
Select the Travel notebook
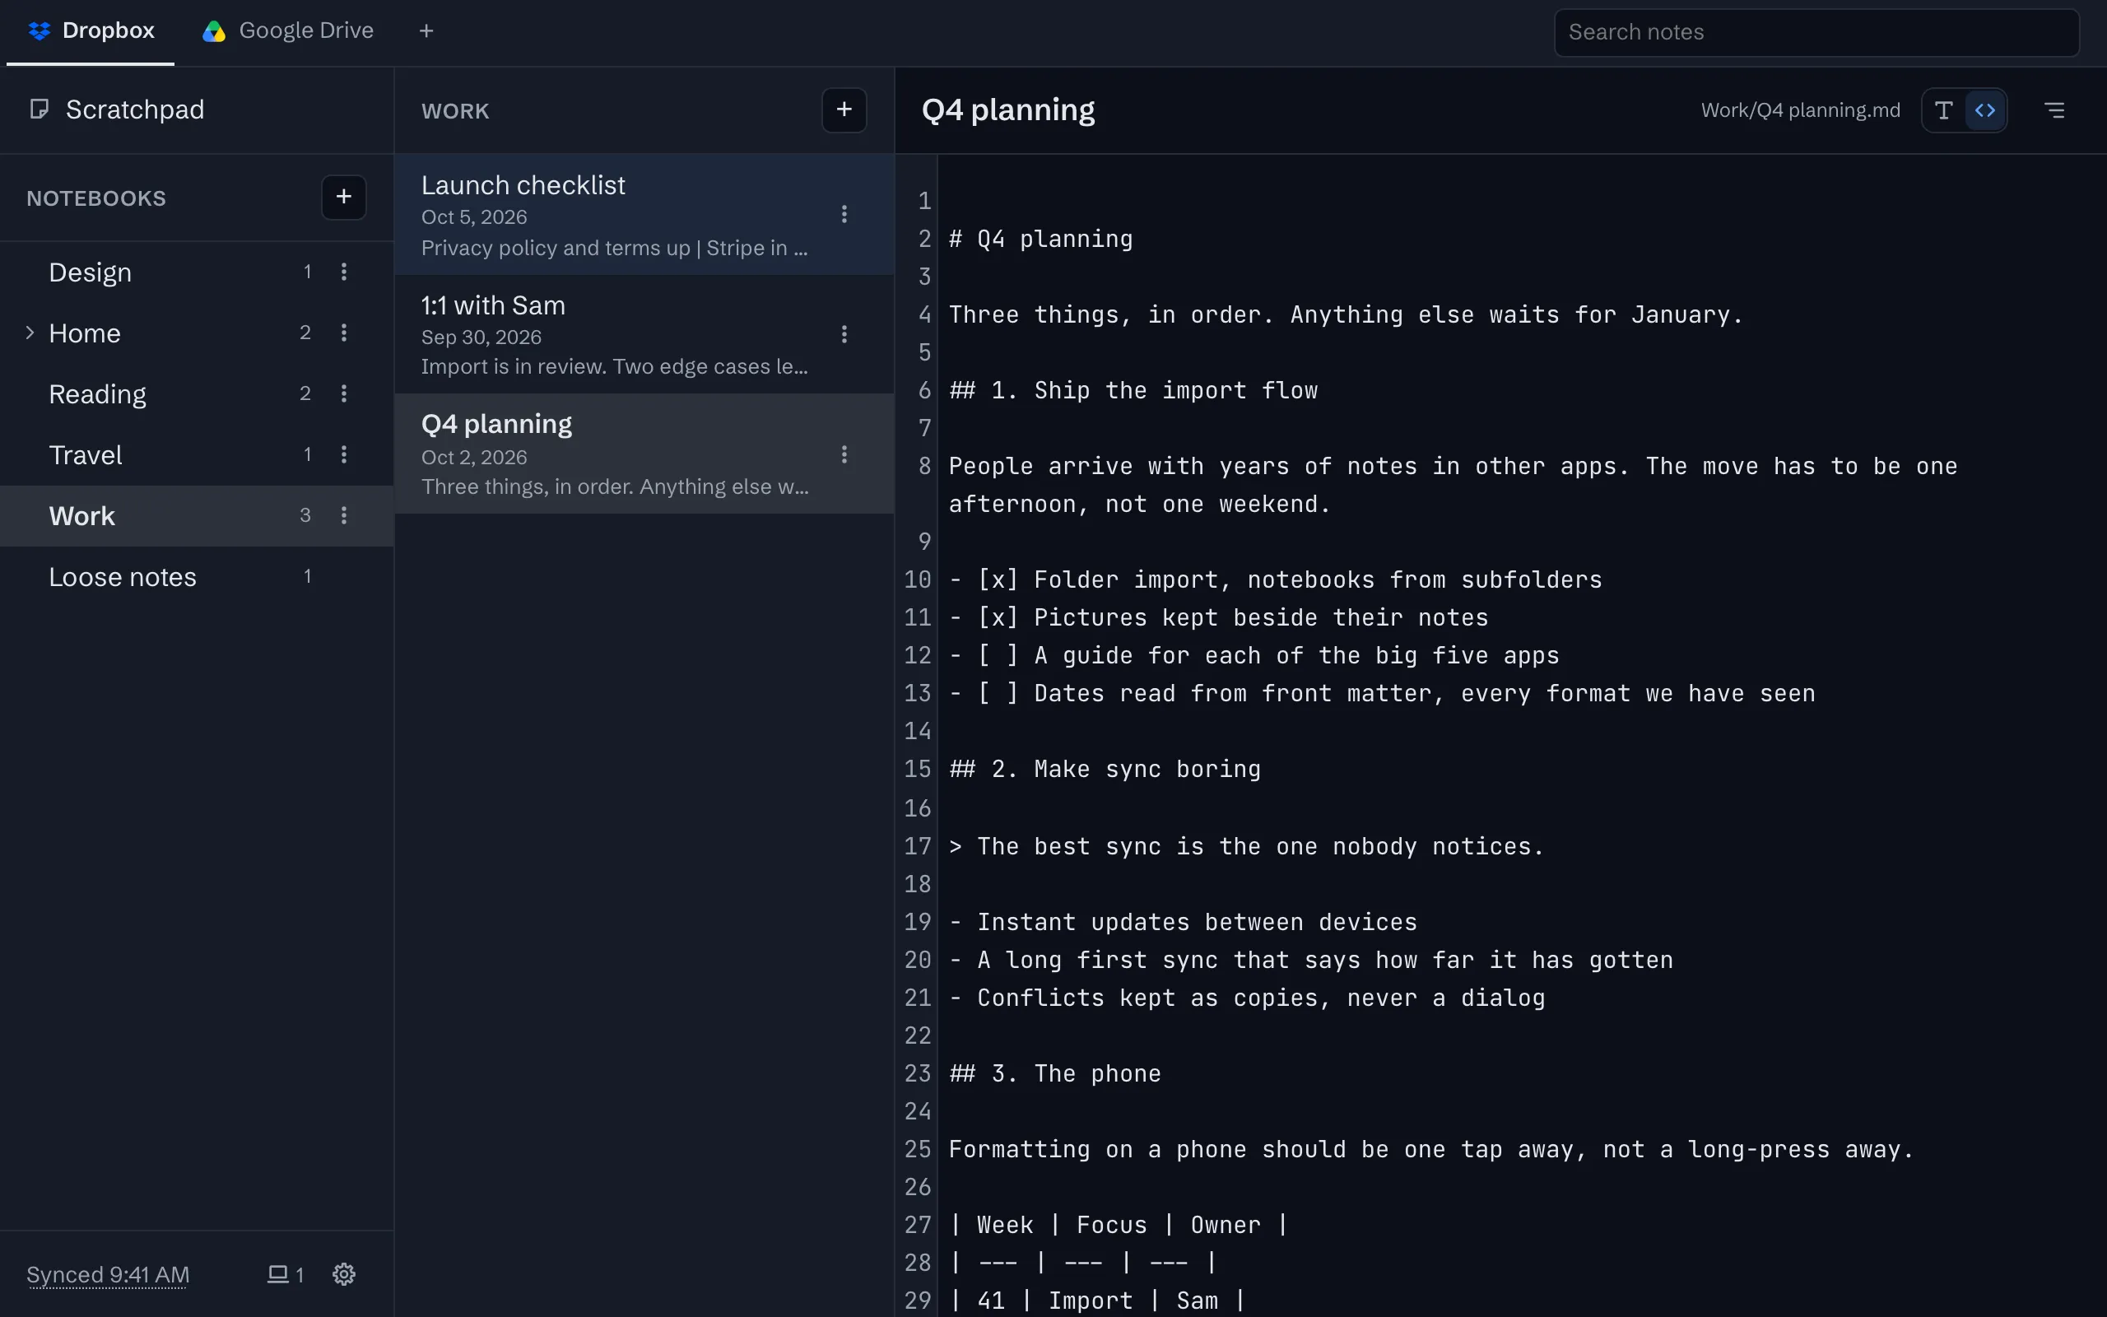tap(197, 454)
